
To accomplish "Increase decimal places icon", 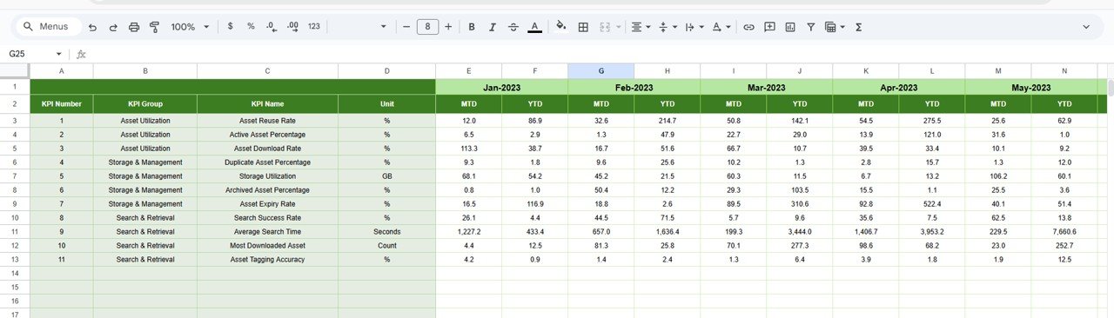I will coord(292,27).
